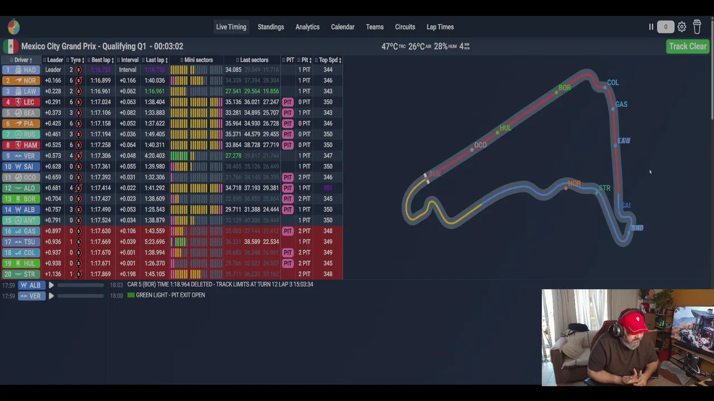Screen dimensions: 714x401
Task: Sort by the Last lap column
Action: (x=155, y=60)
